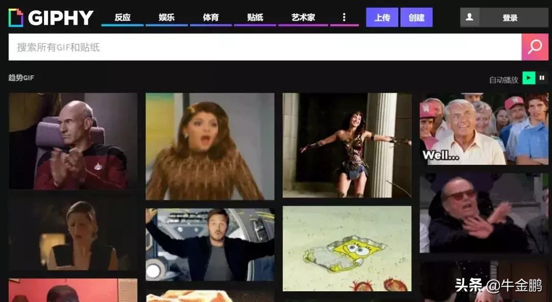Open the SpongeBob GIF

pos(347,247)
